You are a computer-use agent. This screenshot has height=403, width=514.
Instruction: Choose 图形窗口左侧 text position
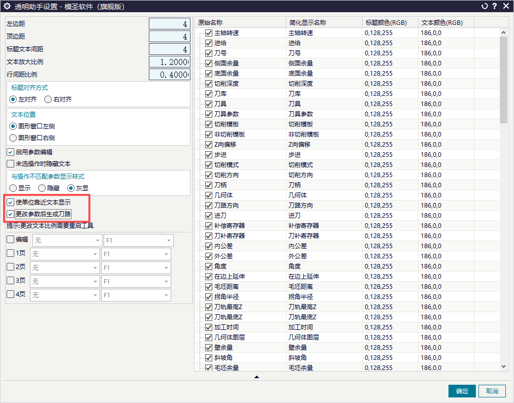pos(13,126)
